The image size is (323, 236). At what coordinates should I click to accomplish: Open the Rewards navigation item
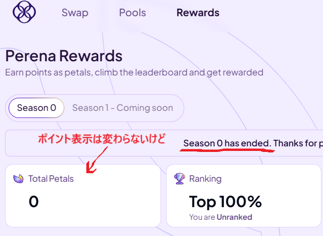[x=198, y=13]
